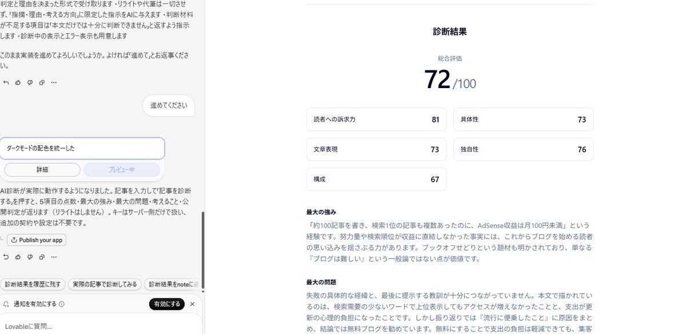This screenshot has width=686, height=334.
Task: Click the ダークモードの配色を統一した card
Action: (82, 148)
